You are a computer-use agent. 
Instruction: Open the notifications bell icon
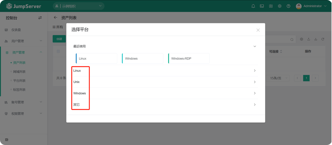[253, 6]
